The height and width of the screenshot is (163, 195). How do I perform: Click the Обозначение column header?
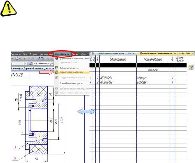(118, 59)
